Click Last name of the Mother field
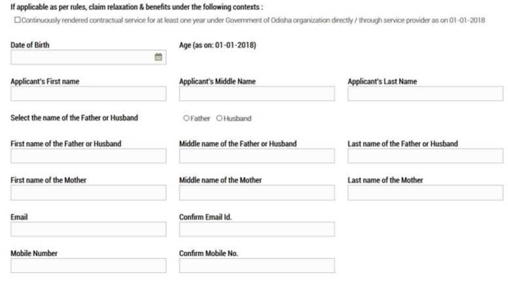The height and width of the screenshot is (288, 508). click(426, 192)
